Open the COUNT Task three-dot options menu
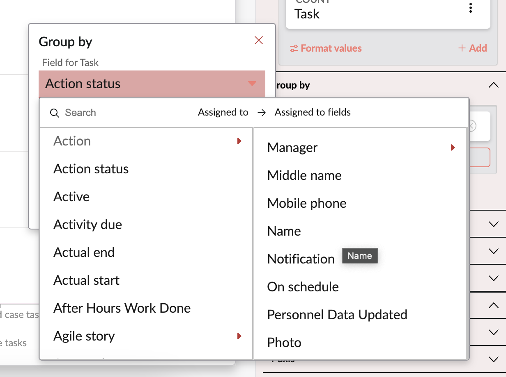Image resolution: width=506 pixels, height=377 pixels. 470,8
